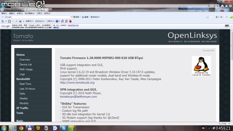233x131 pixels.
Task: Click the first OneNote toolbar icon
Action: coord(62,21)
